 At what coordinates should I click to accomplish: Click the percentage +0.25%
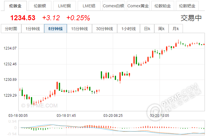78,18
